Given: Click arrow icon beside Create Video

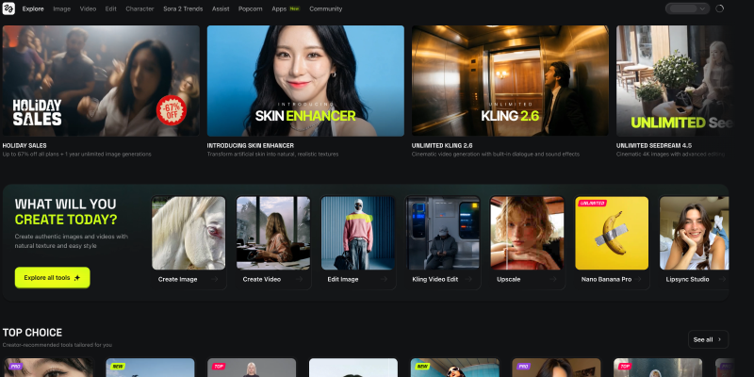Looking at the screenshot, I should (x=299, y=279).
